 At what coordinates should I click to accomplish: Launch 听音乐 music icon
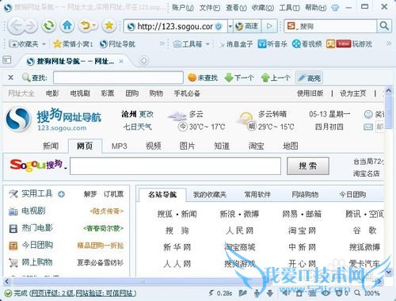click(x=272, y=44)
